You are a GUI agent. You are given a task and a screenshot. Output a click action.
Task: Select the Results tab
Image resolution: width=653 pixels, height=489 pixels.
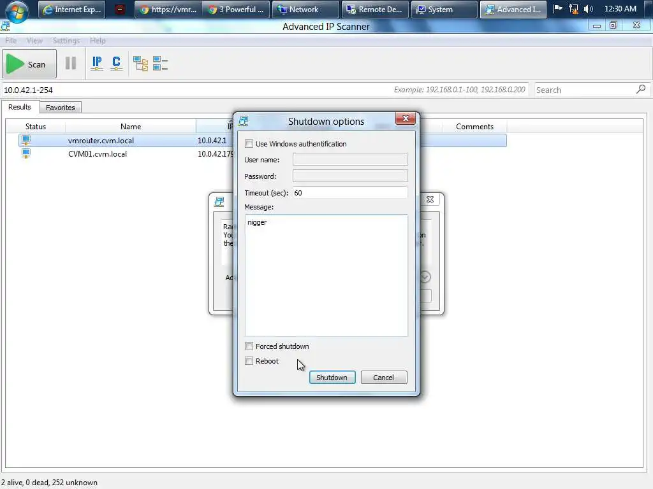point(20,107)
